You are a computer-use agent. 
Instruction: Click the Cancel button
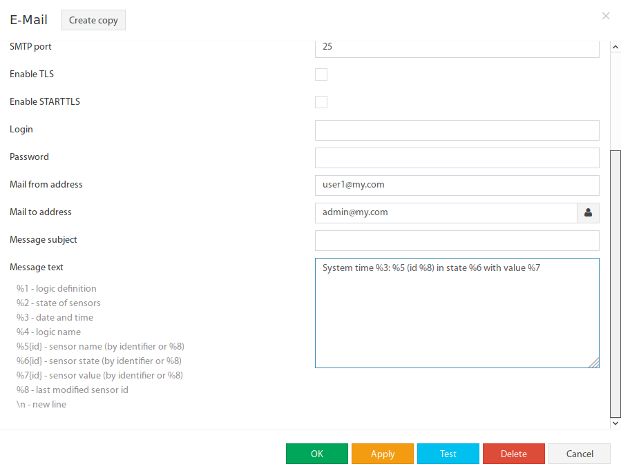580,454
